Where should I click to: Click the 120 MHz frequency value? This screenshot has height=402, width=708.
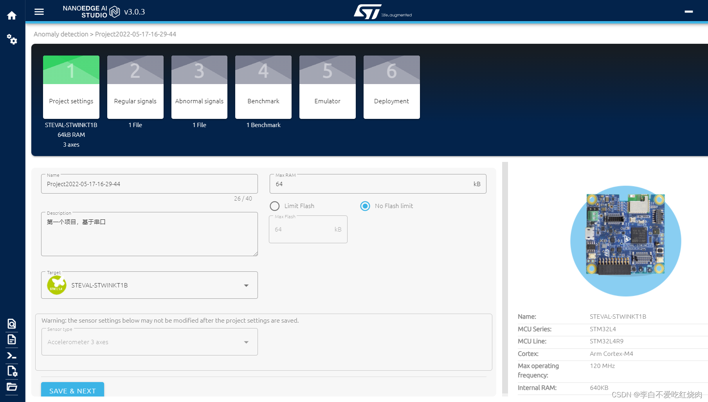click(602, 366)
